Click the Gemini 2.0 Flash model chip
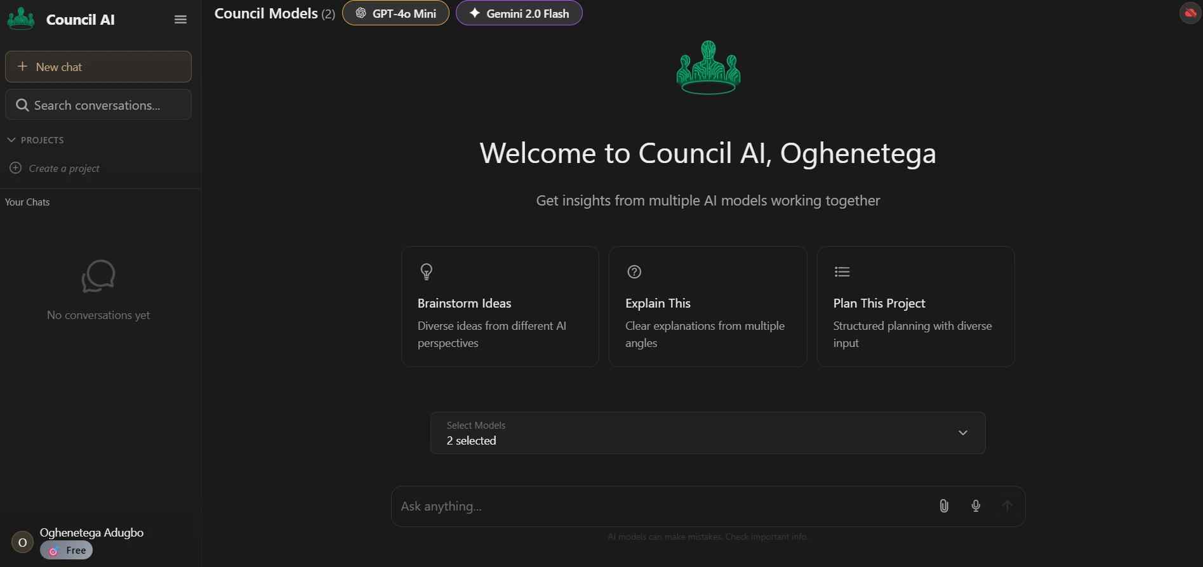The width and height of the screenshot is (1203, 567). tap(519, 13)
